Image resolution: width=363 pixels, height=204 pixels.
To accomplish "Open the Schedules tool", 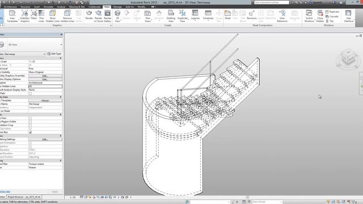I will (x=208, y=15).
